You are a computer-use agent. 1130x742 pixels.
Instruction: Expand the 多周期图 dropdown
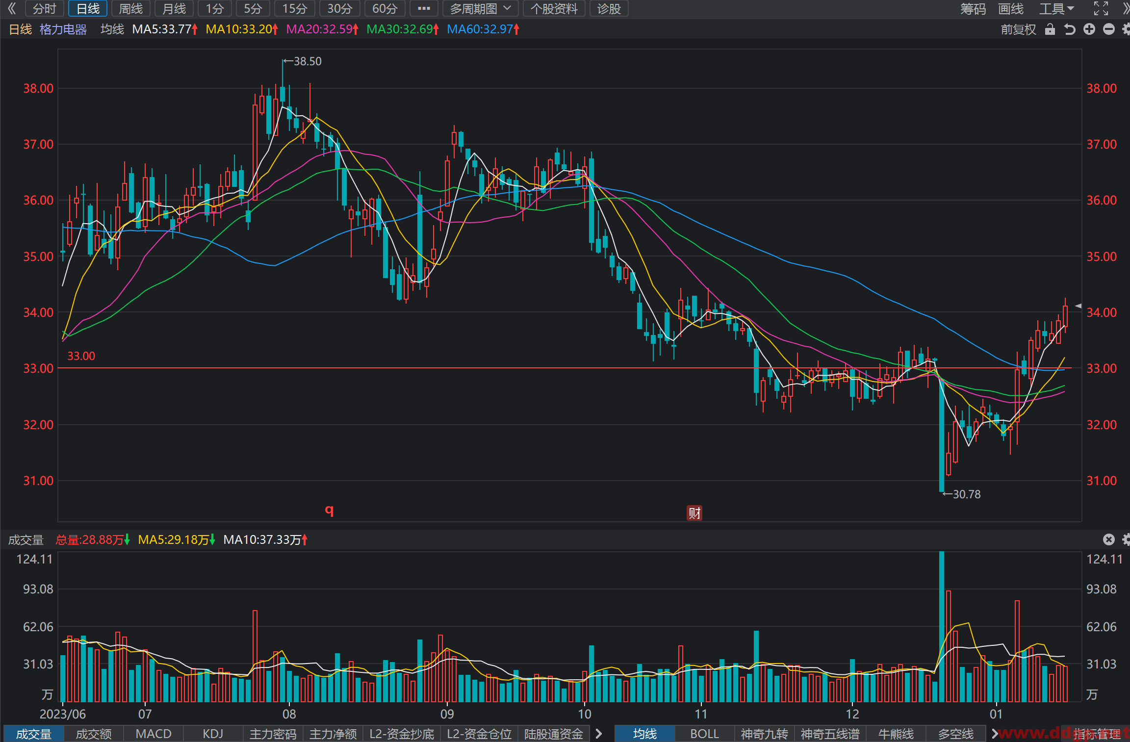click(481, 9)
